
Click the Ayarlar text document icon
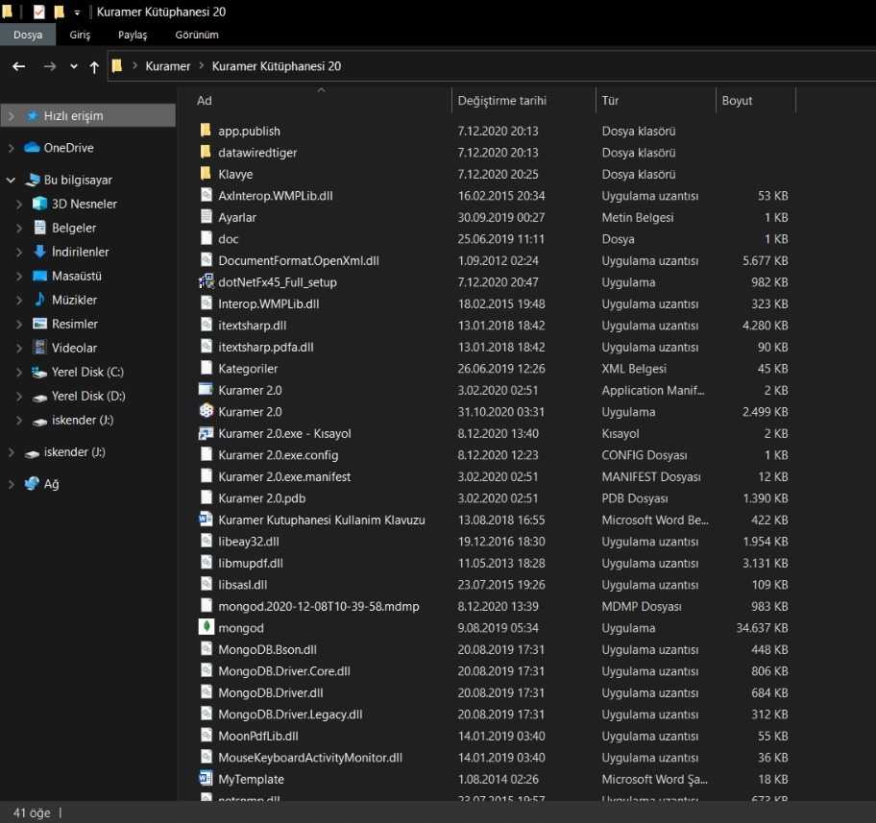coord(207,217)
